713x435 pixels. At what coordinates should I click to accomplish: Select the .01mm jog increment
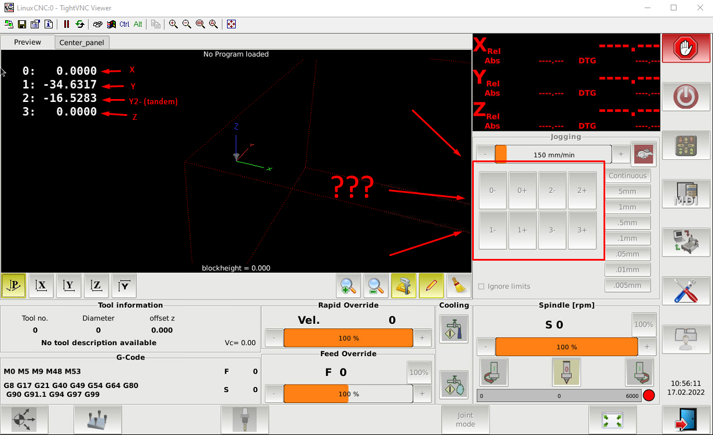(627, 269)
